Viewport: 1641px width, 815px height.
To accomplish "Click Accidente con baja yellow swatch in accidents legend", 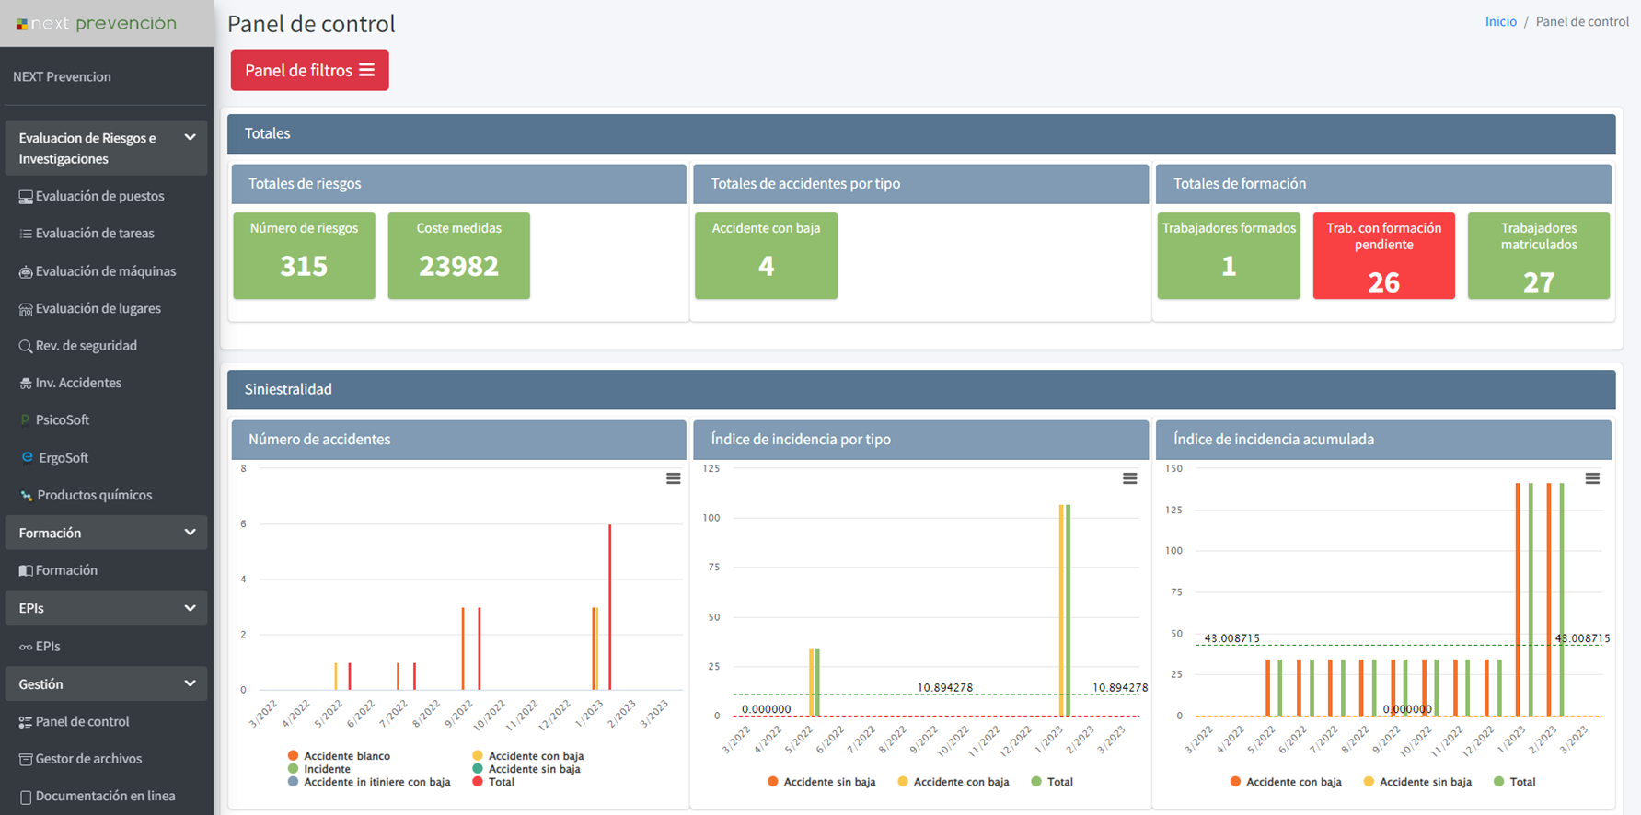I will [x=478, y=756].
